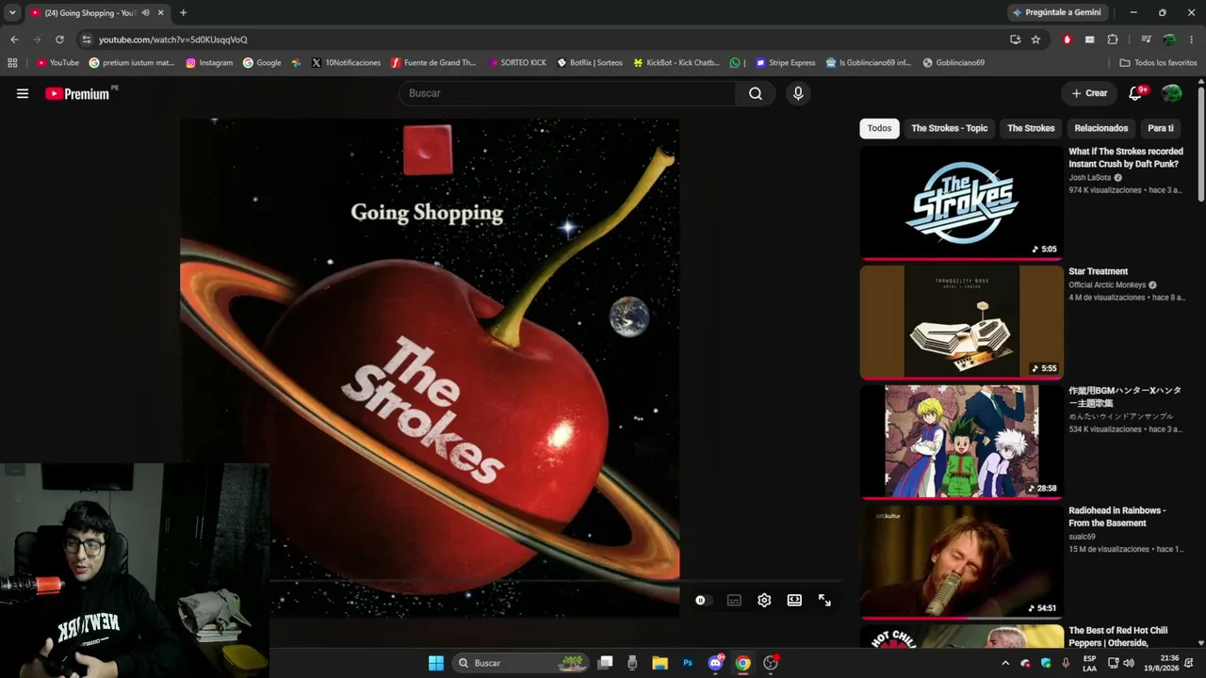This screenshot has height=678, width=1206.
Task: Open the volume control in system tray
Action: tap(1129, 663)
